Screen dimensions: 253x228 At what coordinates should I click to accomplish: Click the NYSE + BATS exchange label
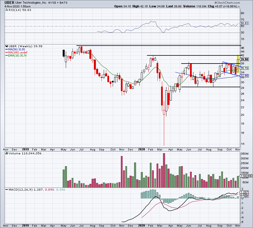tap(58, 3)
